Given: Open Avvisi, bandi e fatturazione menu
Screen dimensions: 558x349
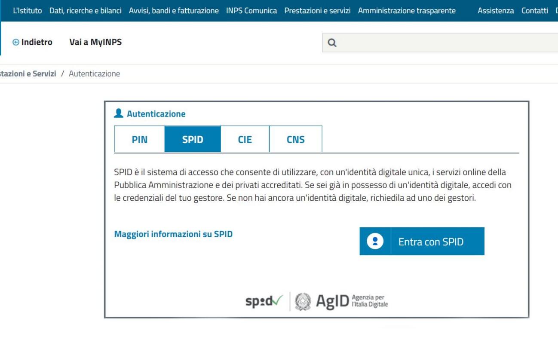Looking at the screenshot, I should point(174,11).
